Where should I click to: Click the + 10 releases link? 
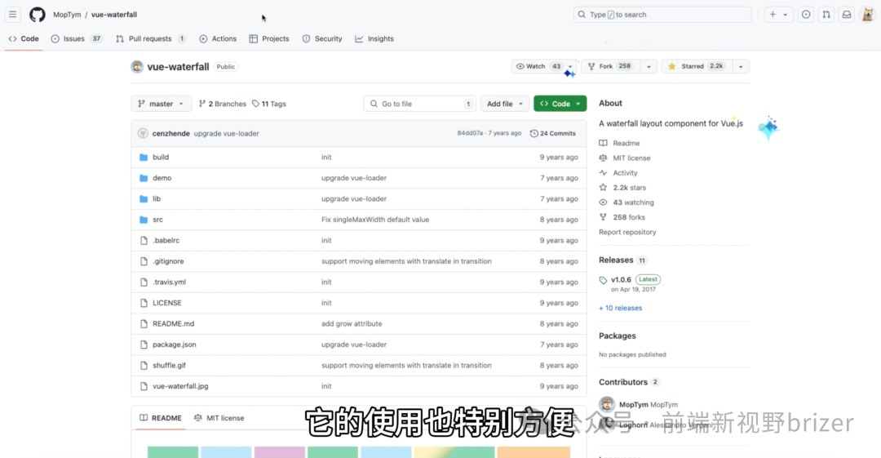coord(620,309)
